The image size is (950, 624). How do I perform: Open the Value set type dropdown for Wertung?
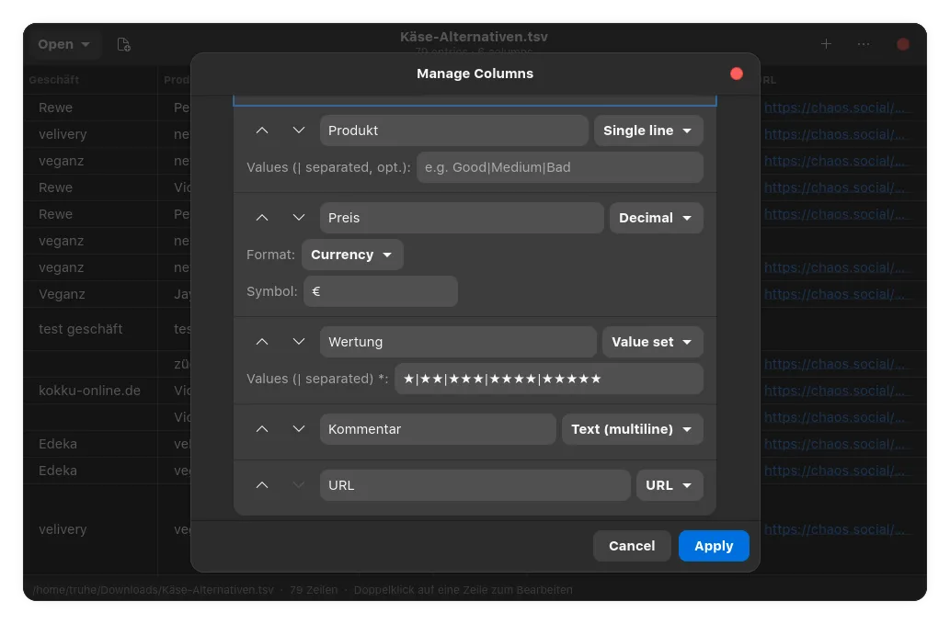[652, 341]
